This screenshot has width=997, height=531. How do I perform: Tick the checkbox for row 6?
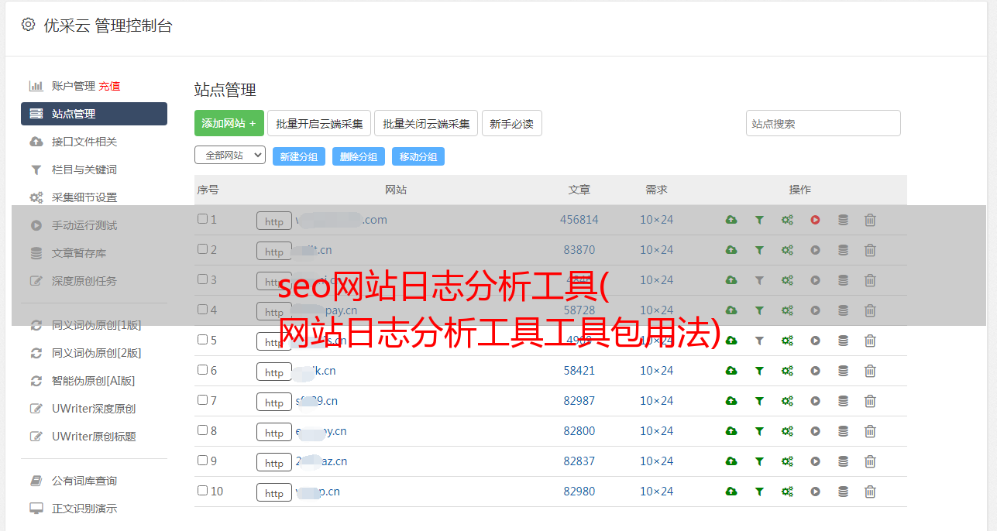click(202, 370)
